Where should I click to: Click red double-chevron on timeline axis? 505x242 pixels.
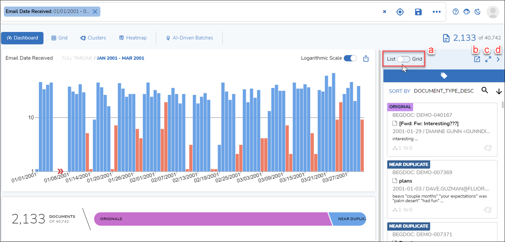(61, 171)
